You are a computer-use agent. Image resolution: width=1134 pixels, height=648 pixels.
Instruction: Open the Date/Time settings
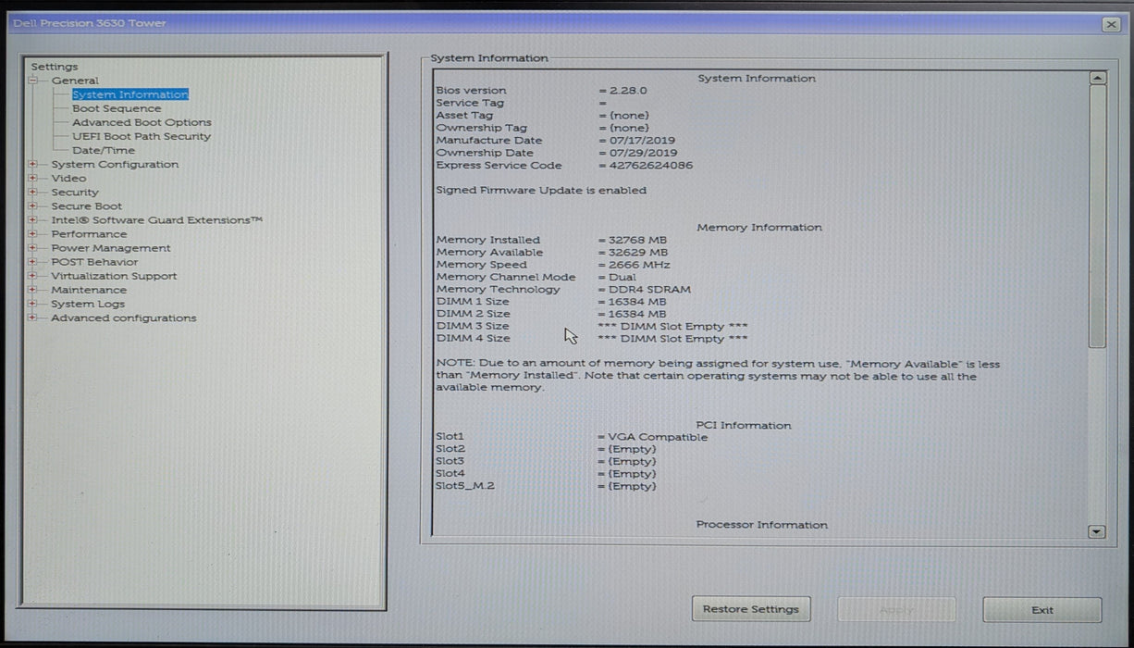[104, 150]
